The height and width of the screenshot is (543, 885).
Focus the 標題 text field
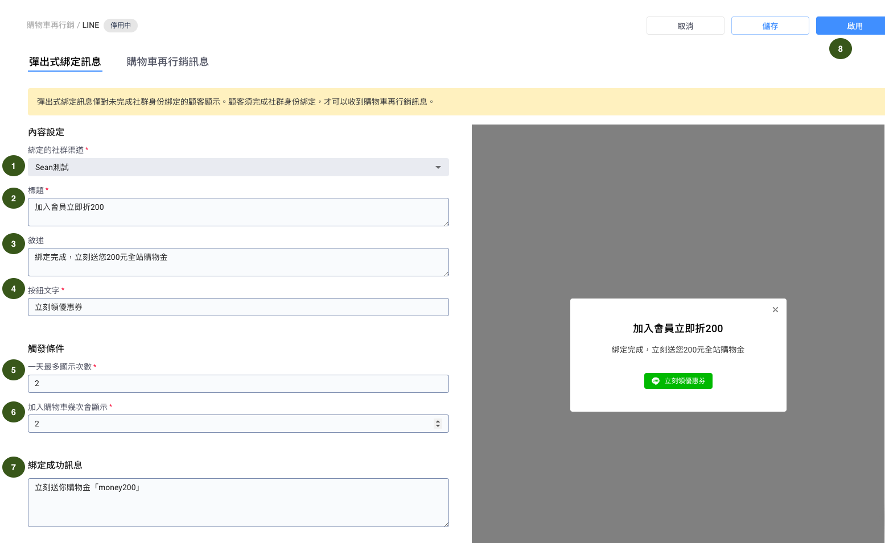click(x=238, y=212)
